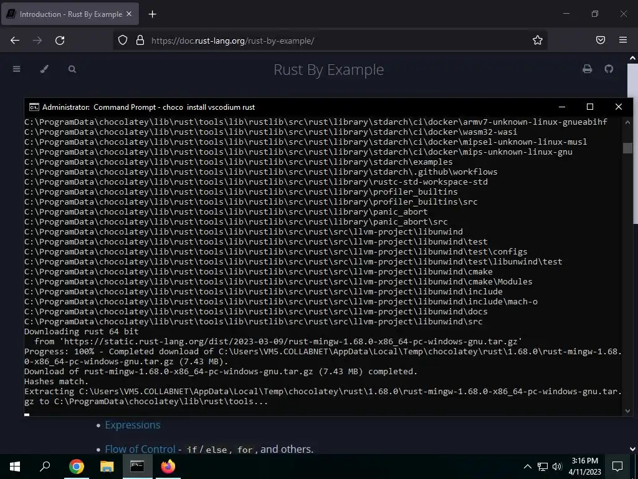Maximize the Command Prompt window

590,107
